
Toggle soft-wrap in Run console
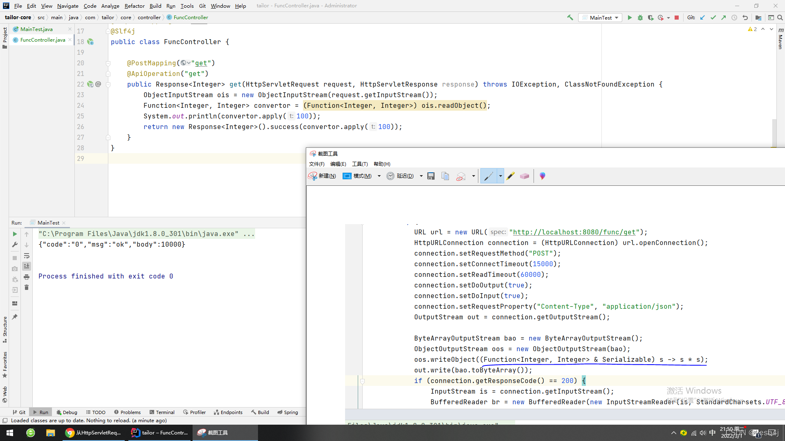tap(27, 256)
